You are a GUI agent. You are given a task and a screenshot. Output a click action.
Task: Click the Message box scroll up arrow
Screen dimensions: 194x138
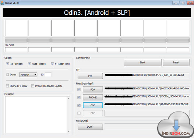coord(68,98)
